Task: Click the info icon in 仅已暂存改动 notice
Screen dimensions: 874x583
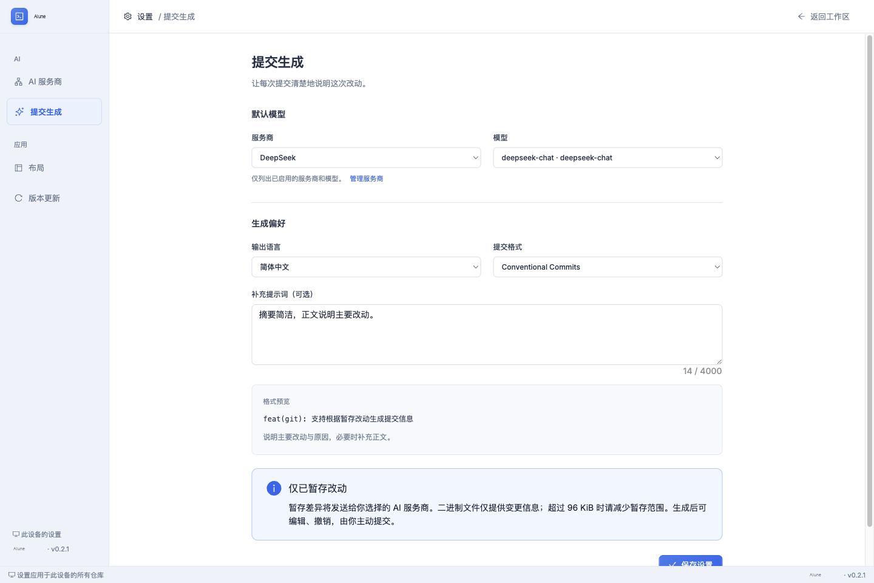Action: [274, 488]
